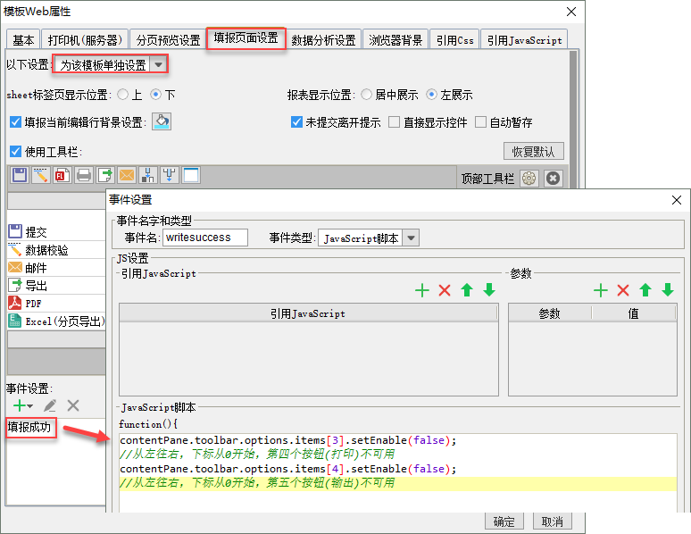Close the 事件设置 dialog
The image size is (691, 534).
tap(677, 200)
